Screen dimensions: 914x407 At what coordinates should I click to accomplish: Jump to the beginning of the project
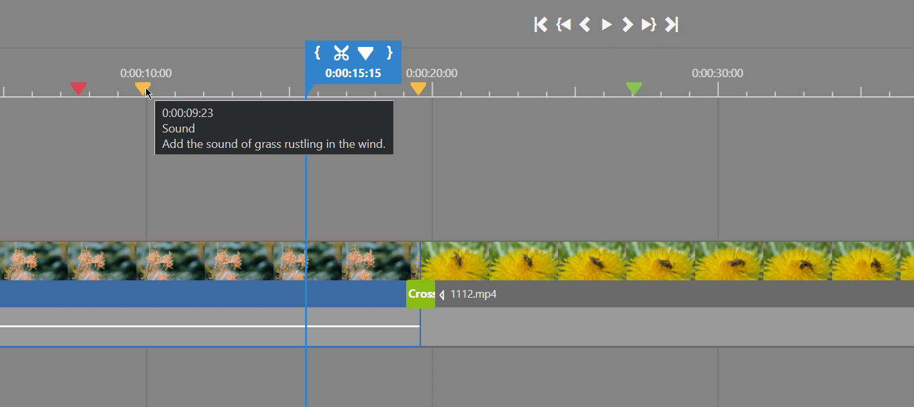[541, 24]
